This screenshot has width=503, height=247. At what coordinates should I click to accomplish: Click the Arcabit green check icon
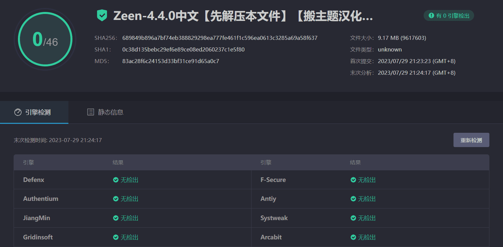353,237
